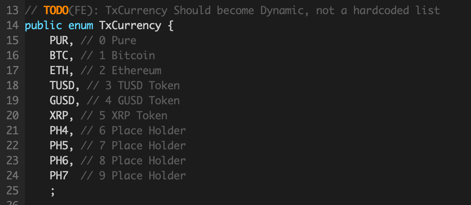The width and height of the screenshot is (471, 205).
Task: Click the PH7 placeholder constant
Action: point(59,176)
